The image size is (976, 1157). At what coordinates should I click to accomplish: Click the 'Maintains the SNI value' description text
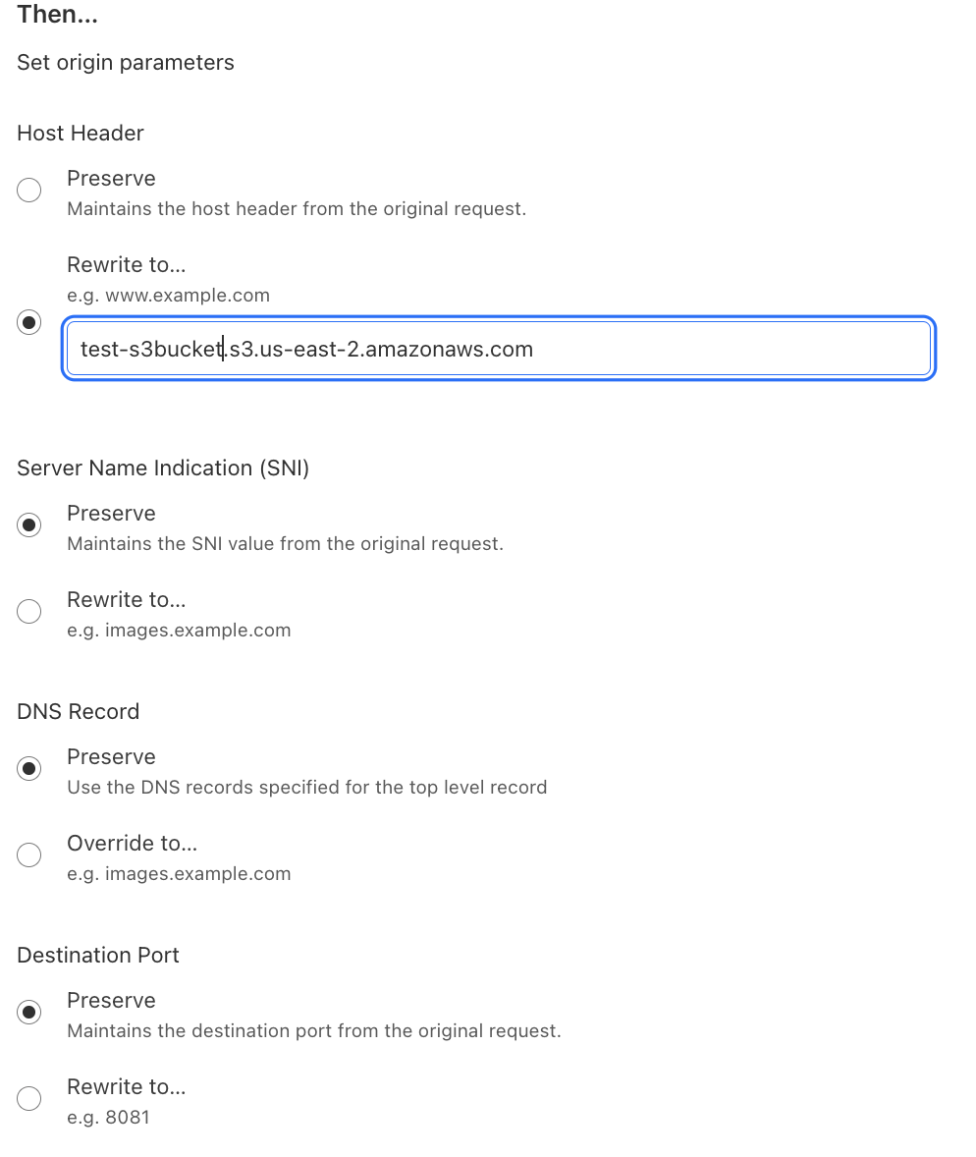tap(285, 544)
